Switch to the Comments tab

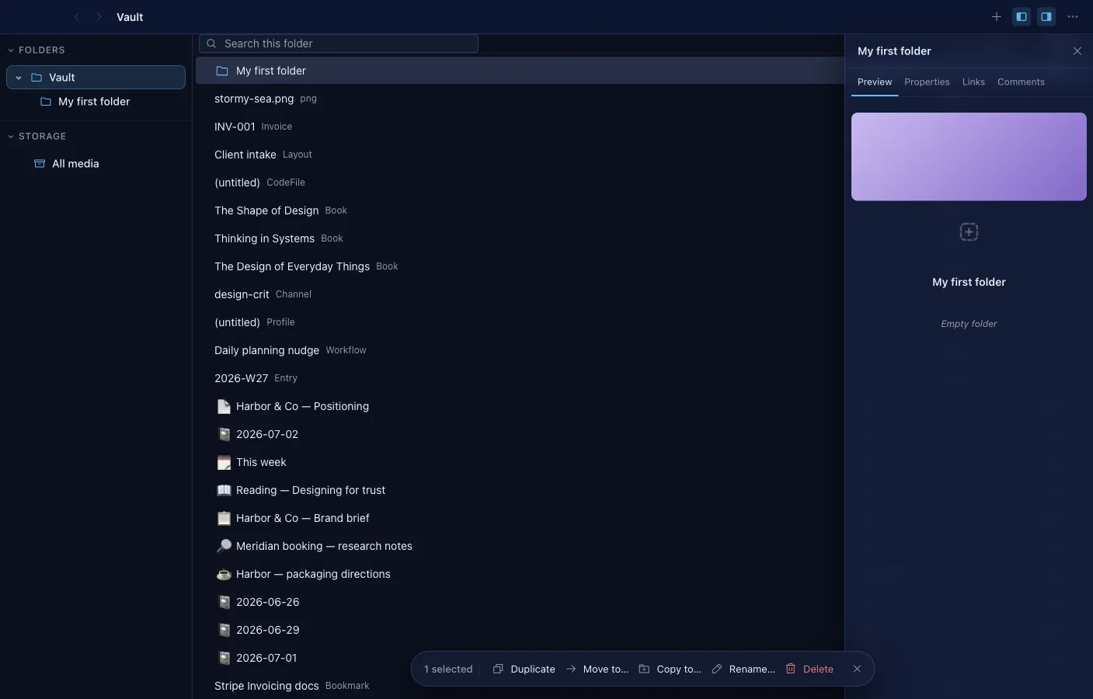click(1021, 82)
